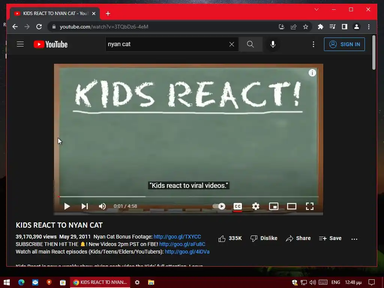Submit search with magnifier button

point(250,44)
